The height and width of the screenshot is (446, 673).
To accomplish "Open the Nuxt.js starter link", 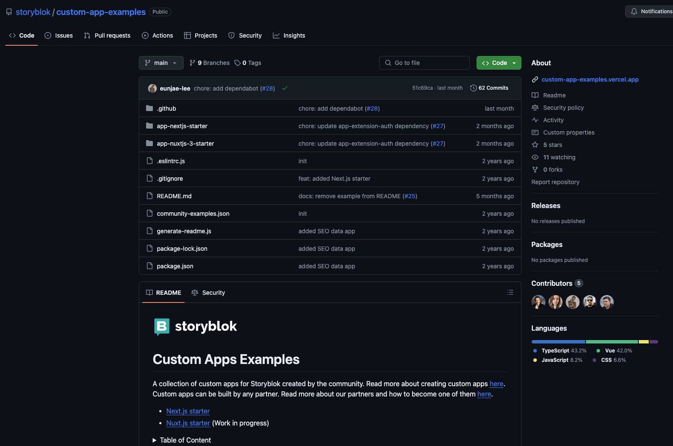I will point(188,423).
